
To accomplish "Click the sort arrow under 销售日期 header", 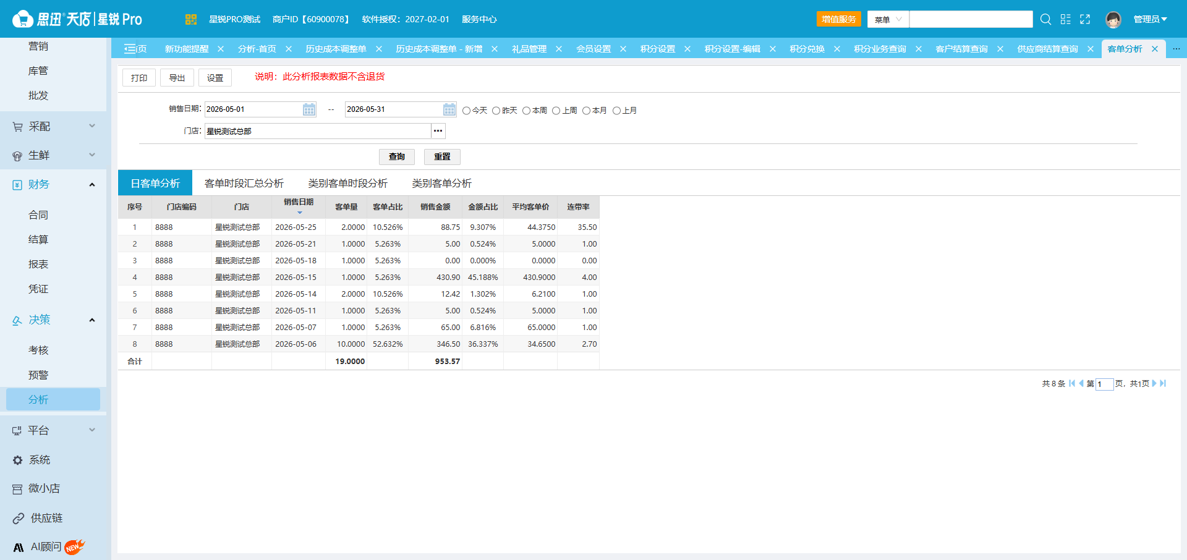I will click(x=300, y=213).
